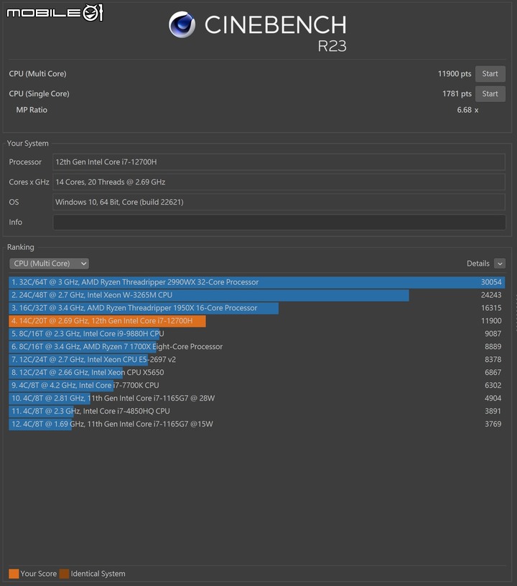Start the CPU Multi Core benchmark
517x586 pixels.
coord(490,74)
